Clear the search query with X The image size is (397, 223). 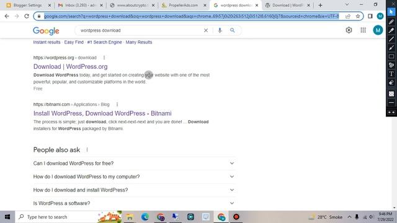click(206, 30)
